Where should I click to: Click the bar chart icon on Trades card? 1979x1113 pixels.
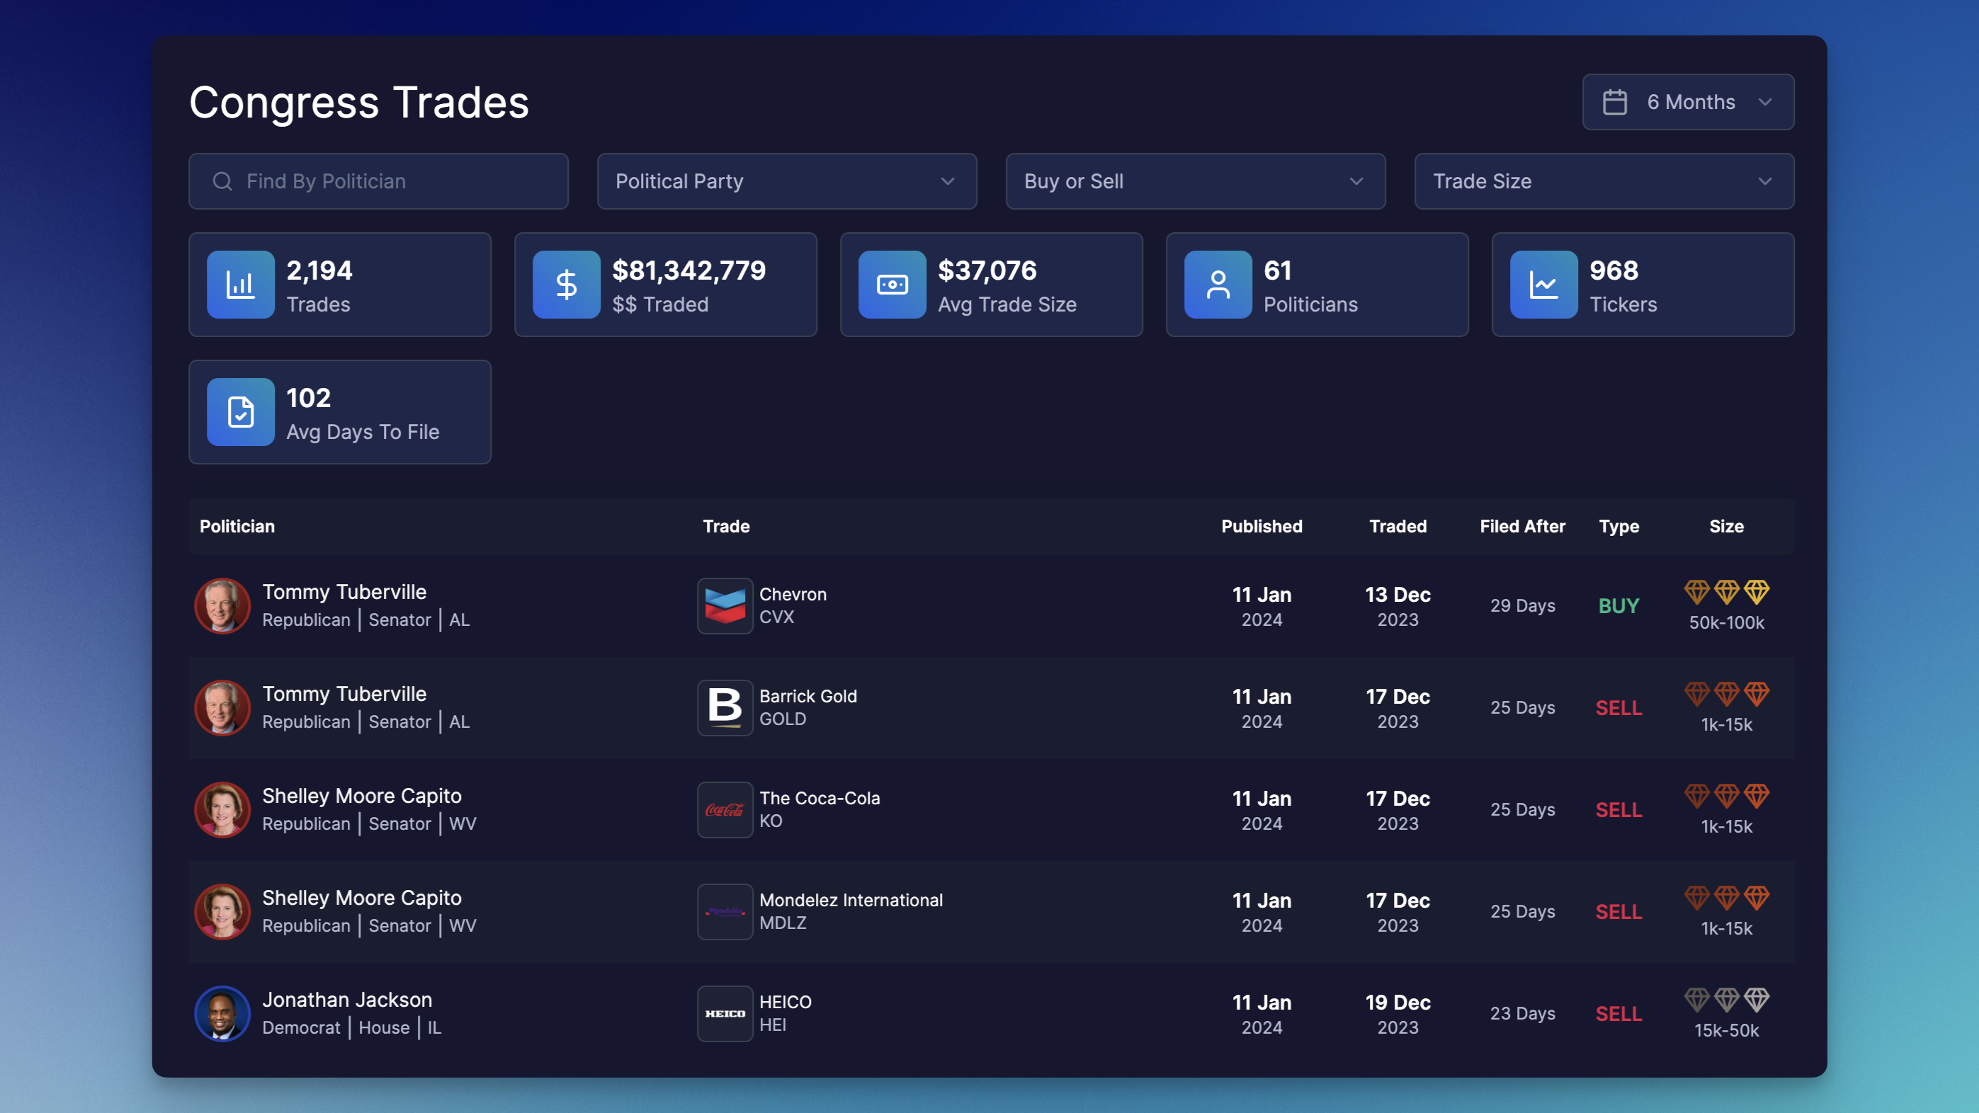(240, 284)
